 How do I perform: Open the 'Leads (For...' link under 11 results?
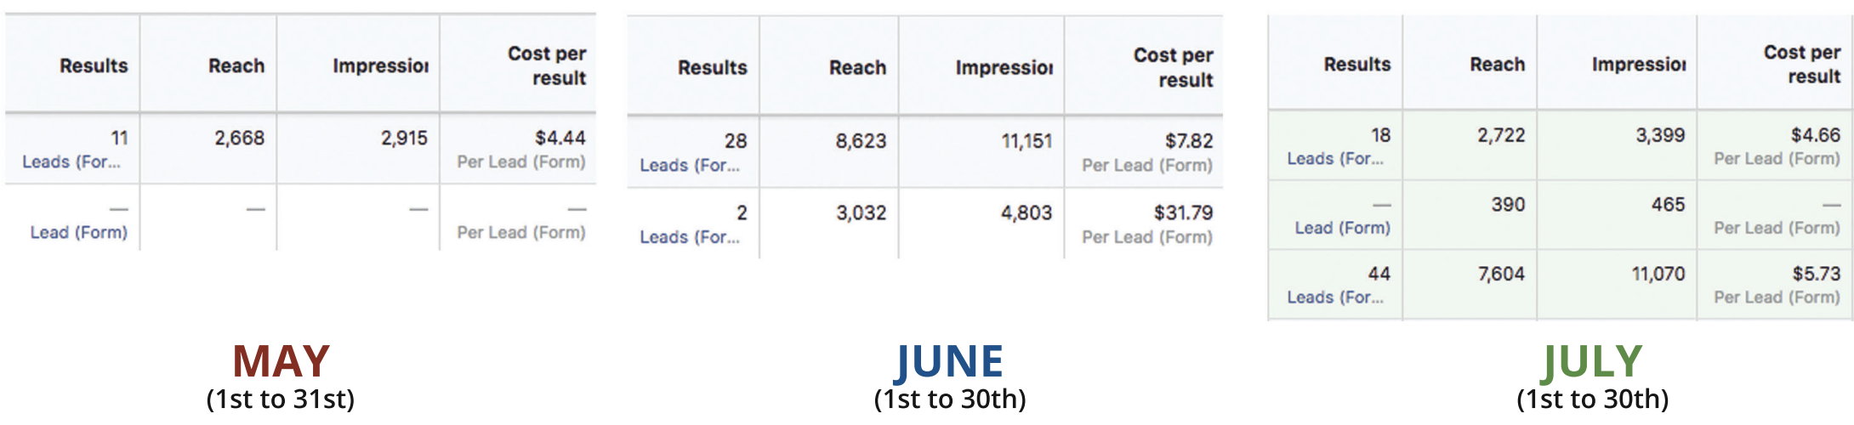click(71, 161)
